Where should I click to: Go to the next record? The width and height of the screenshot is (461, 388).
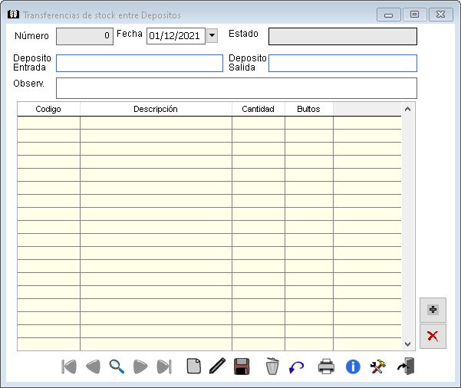click(x=140, y=367)
